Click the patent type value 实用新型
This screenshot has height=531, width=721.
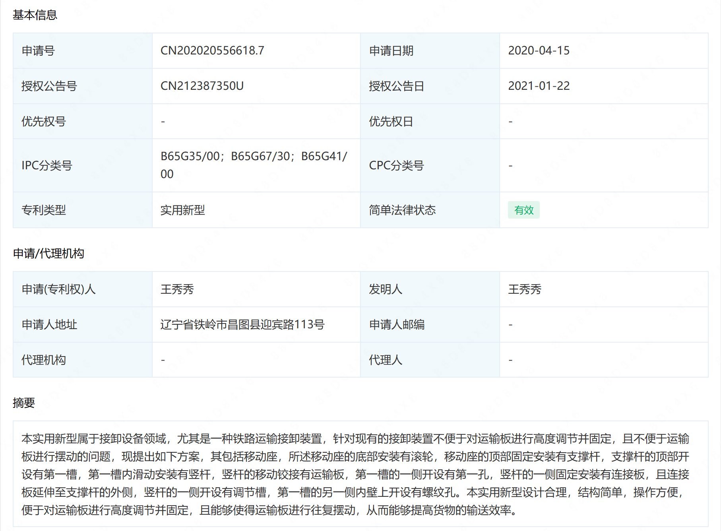tap(182, 210)
